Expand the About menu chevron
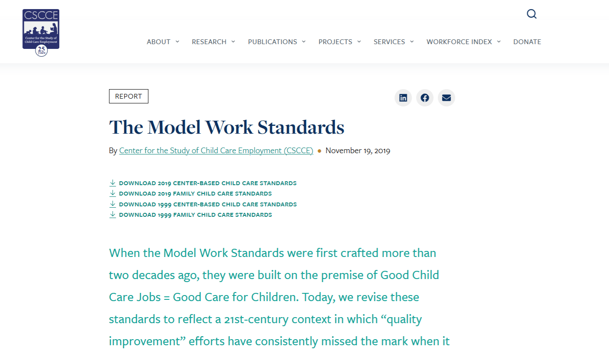This screenshot has width=609, height=350. click(177, 42)
